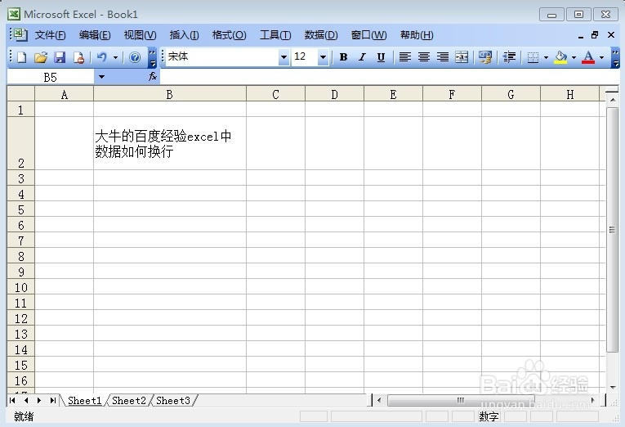The image size is (625, 427).
Task: Open formatting toolbar options overflow
Action: [615, 58]
